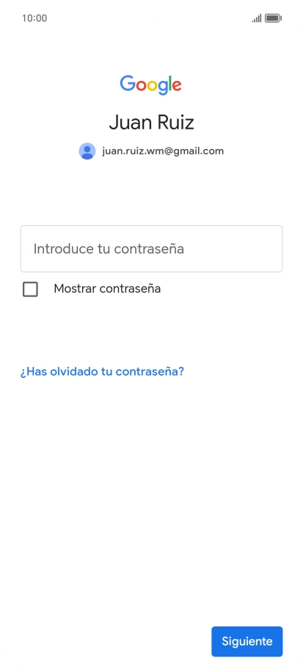The image size is (303, 672).
Task: Click the Mostrar contraseña label text
Action: [107, 288]
